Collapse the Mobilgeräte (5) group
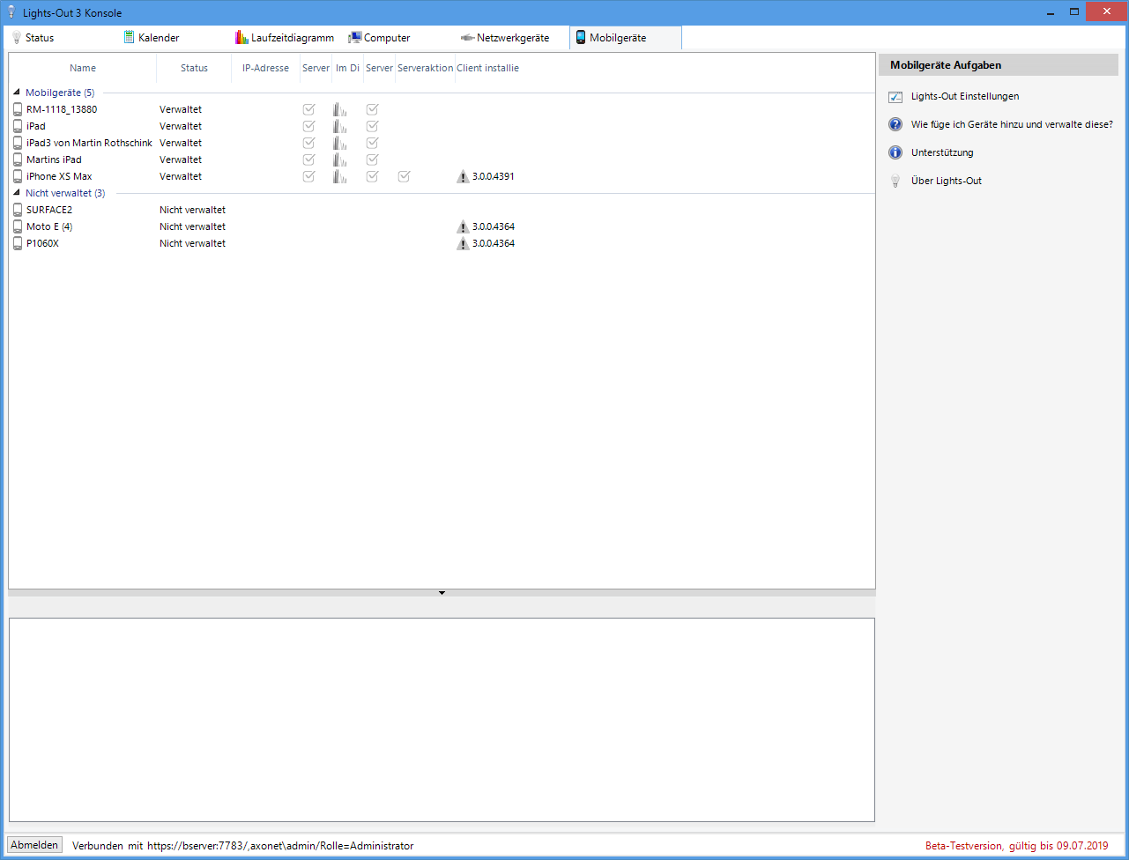Screen dimensions: 1129x860 (17, 92)
